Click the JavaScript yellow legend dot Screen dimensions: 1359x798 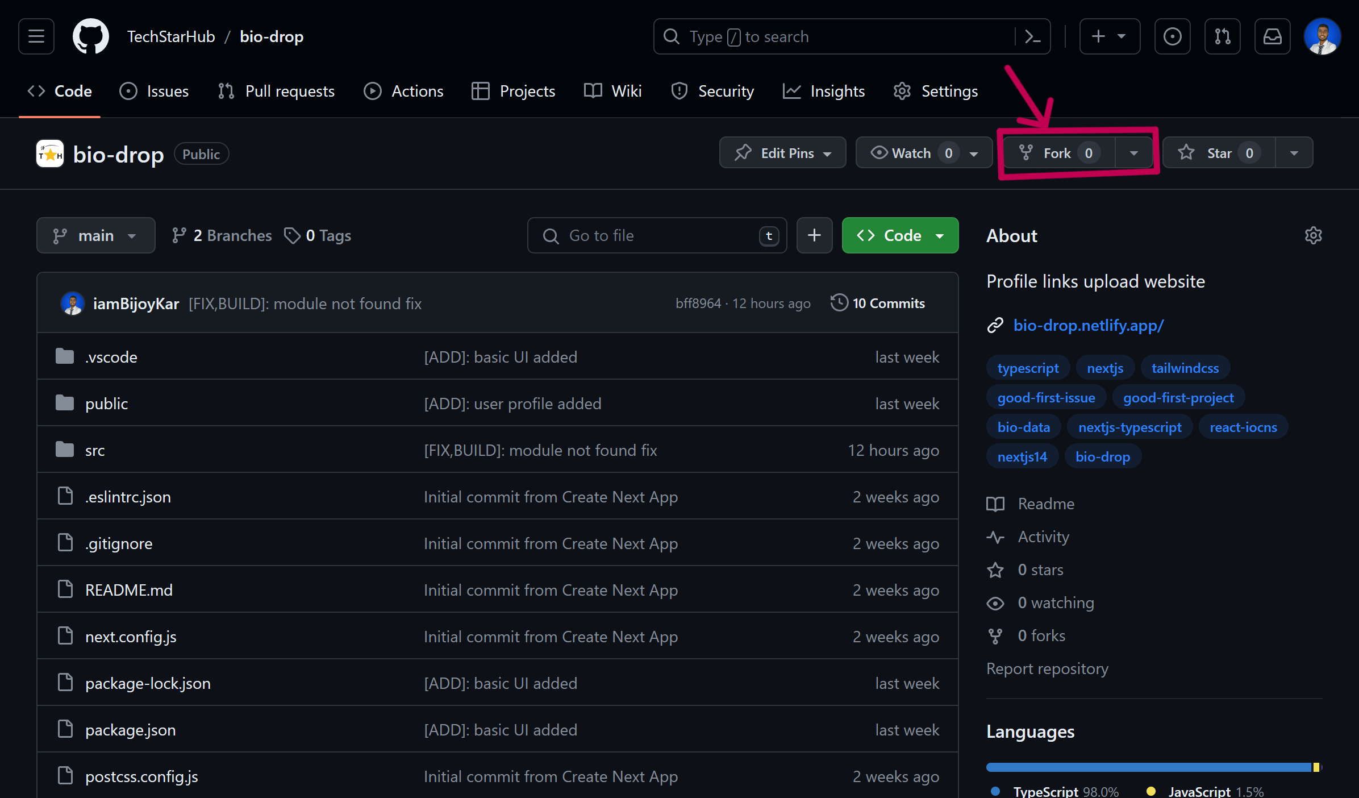pyautogui.click(x=1151, y=791)
